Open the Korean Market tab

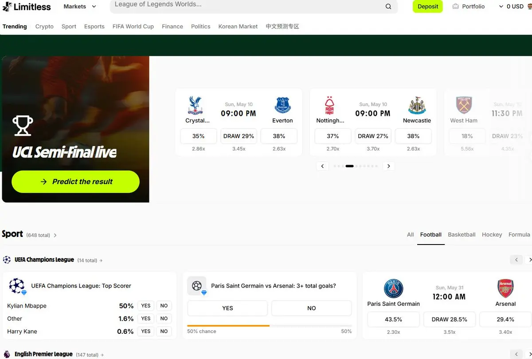tap(238, 27)
